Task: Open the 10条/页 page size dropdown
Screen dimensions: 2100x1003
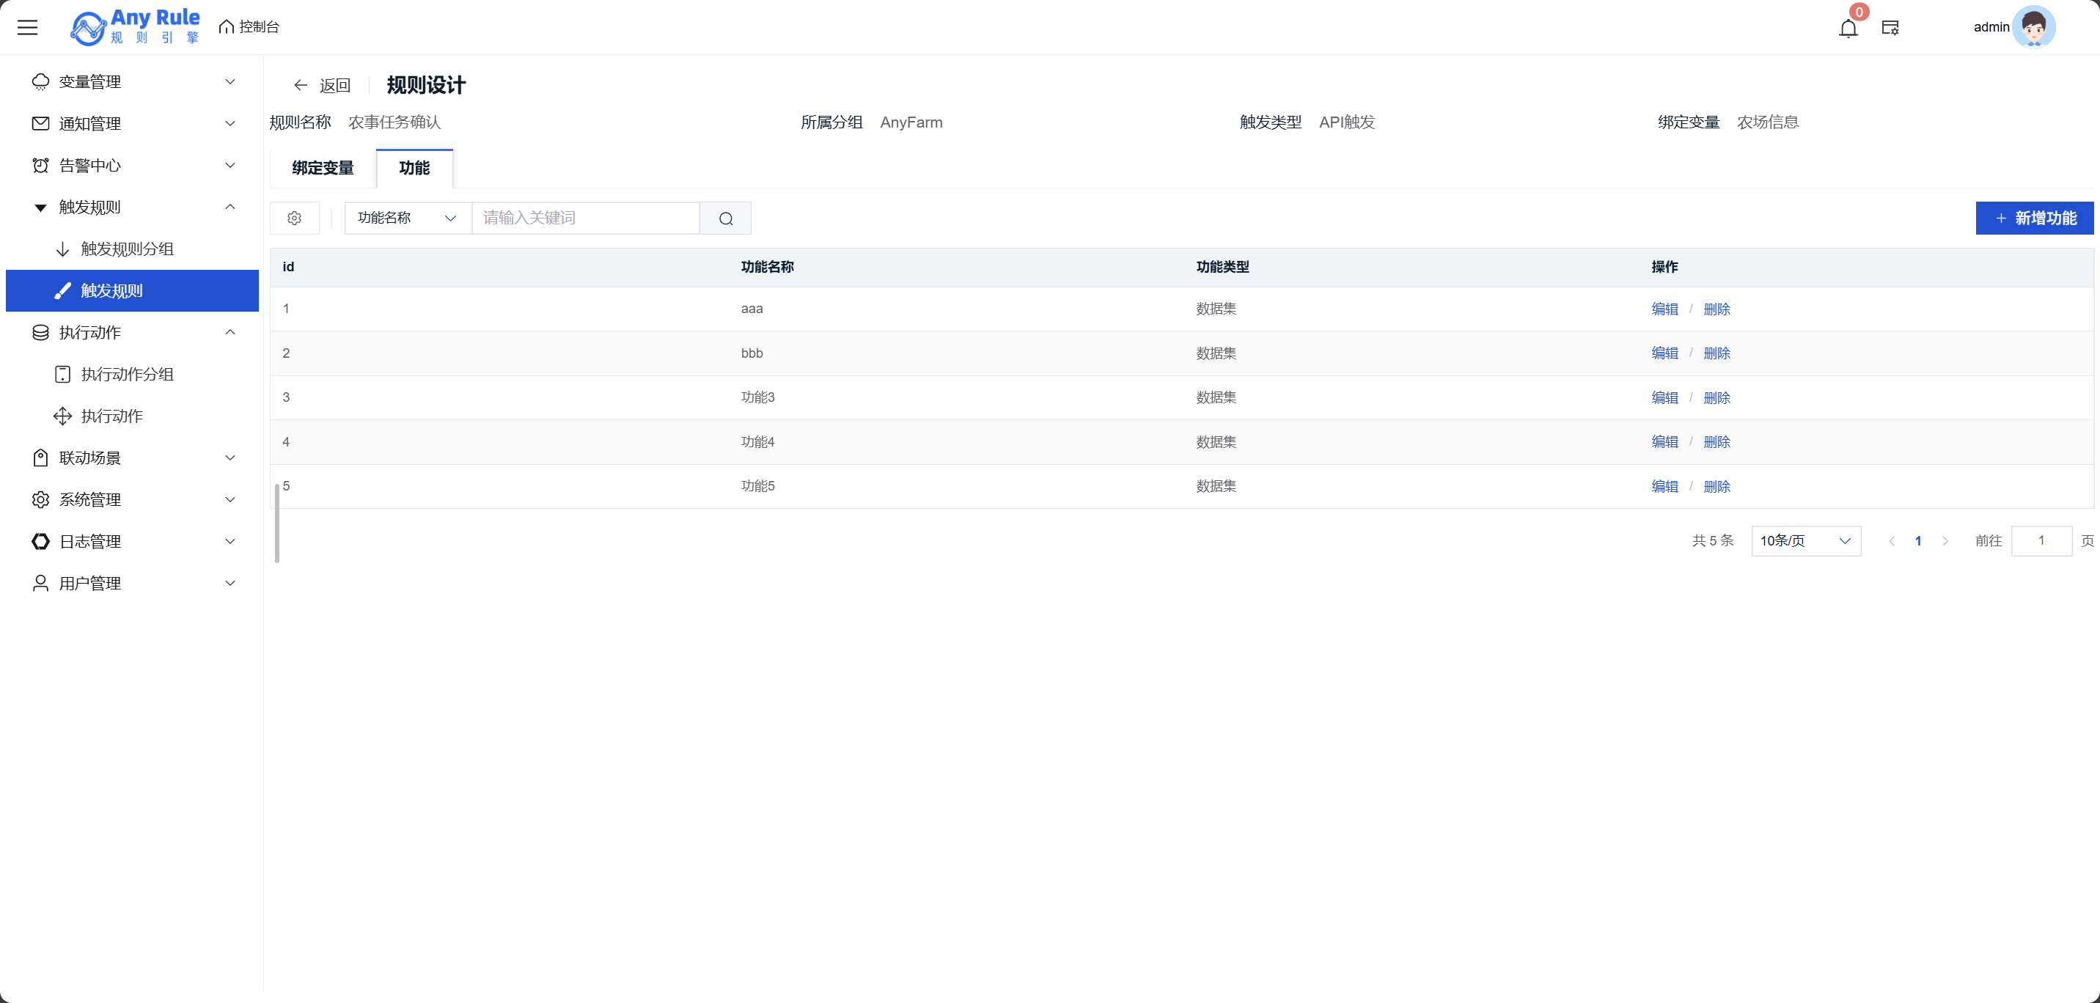Action: click(1805, 541)
